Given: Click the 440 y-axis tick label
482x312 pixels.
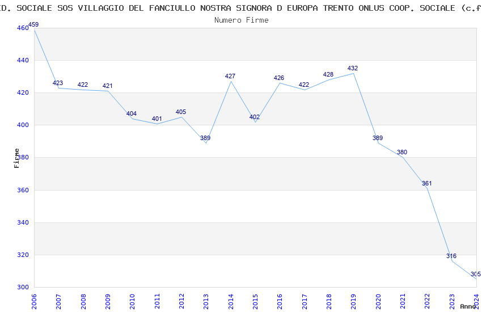Looking at the screenshot, I should (23, 60).
